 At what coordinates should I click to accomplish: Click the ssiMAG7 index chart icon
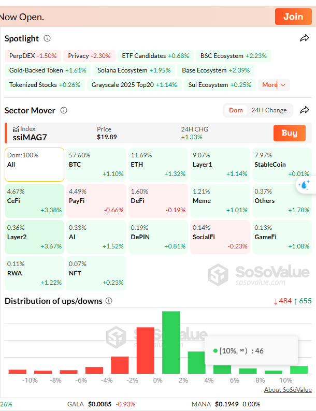tap(16, 129)
